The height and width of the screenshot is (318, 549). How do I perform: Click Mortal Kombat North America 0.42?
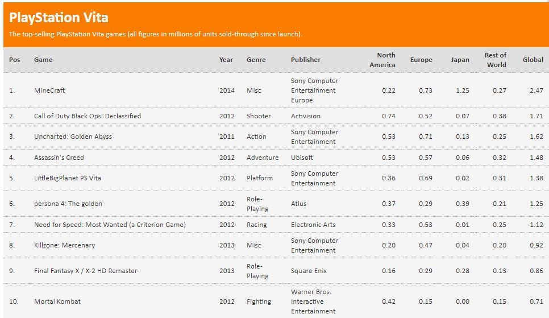pos(389,302)
